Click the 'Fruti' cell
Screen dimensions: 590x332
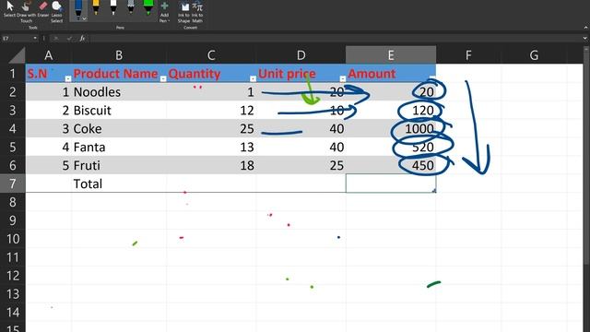pos(119,165)
